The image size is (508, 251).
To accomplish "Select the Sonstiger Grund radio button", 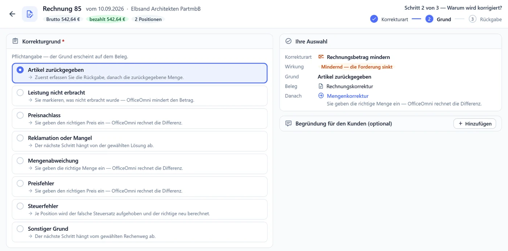I will pyautogui.click(x=20, y=229).
